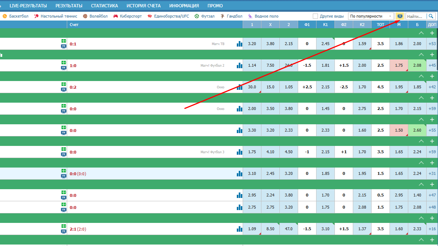Open statistics chart for the 2:1 (2:0) match
The height and width of the screenshot is (246, 438).
tap(239, 229)
